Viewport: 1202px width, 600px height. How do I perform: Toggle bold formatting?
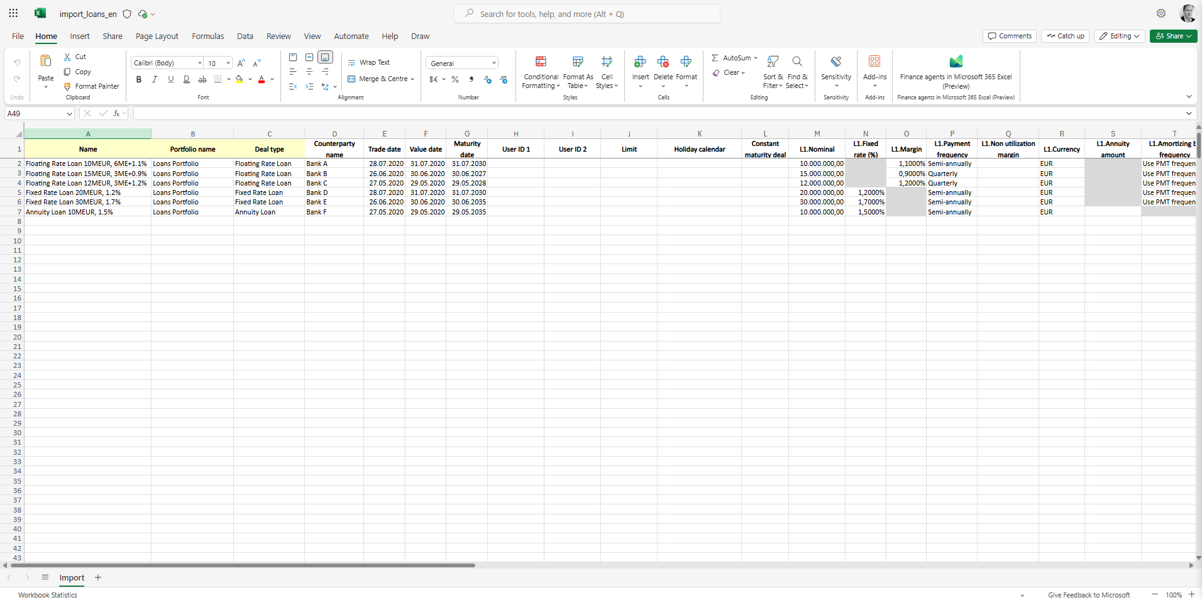coord(139,80)
